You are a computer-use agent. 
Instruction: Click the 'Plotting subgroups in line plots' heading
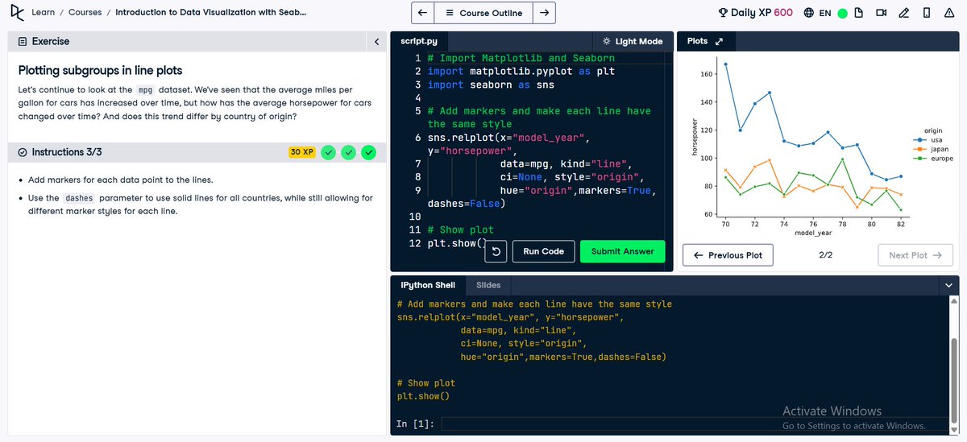tap(100, 70)
